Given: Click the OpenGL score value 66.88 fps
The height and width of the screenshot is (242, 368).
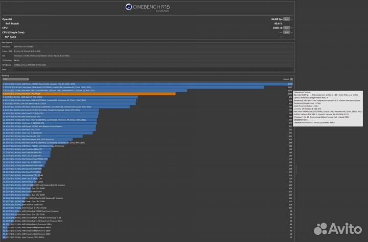Looking at the screenshot, I should [277, 19].
